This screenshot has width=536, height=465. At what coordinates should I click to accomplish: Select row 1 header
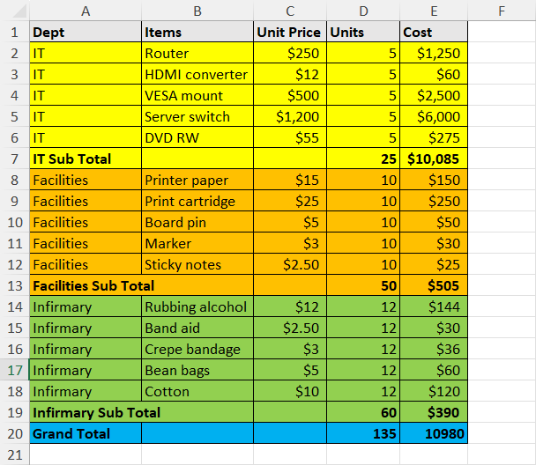tap(15, 32)
